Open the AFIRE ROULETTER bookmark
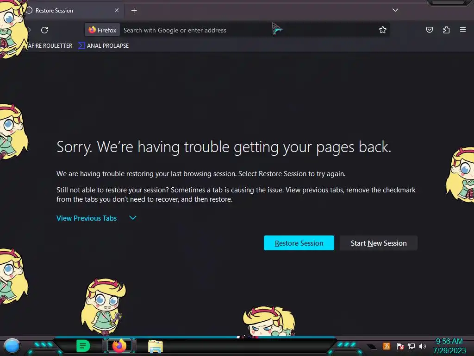 tap(50, 46)
